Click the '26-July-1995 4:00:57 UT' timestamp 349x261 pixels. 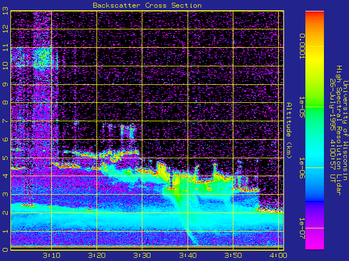[333, 130]
